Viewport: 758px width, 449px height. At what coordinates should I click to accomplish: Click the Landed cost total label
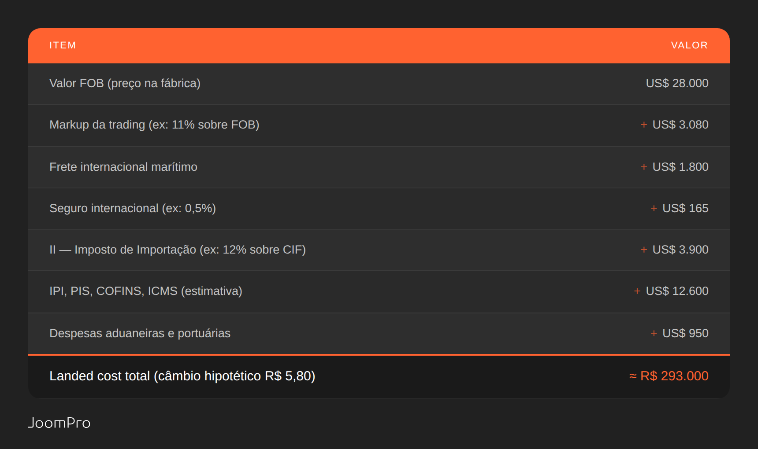pyautogui.click(x=182, y=376)
